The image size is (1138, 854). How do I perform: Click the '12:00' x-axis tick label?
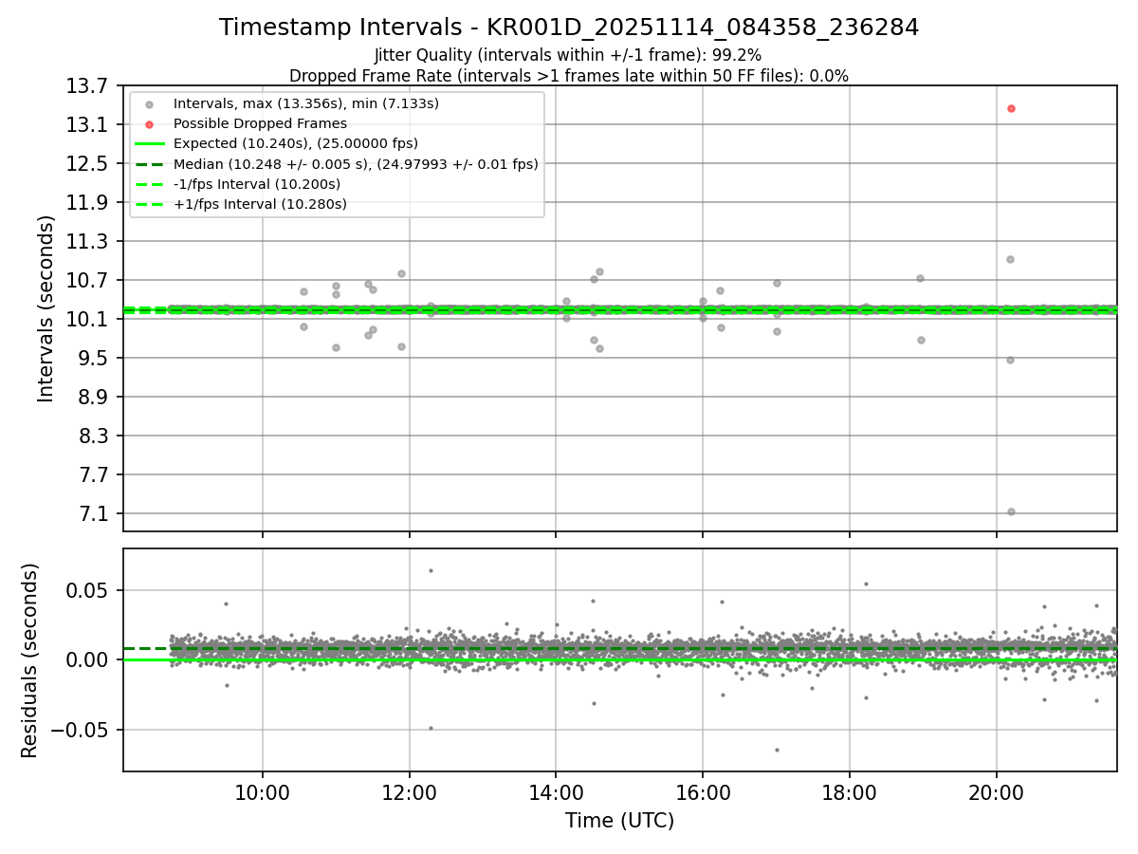tap(410, 791)
